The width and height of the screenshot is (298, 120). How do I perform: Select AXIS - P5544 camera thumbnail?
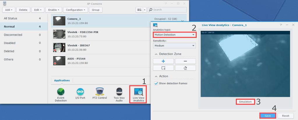[x=59, y=61]
